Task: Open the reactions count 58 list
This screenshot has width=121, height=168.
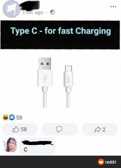Action: click(x=19, y=118)
